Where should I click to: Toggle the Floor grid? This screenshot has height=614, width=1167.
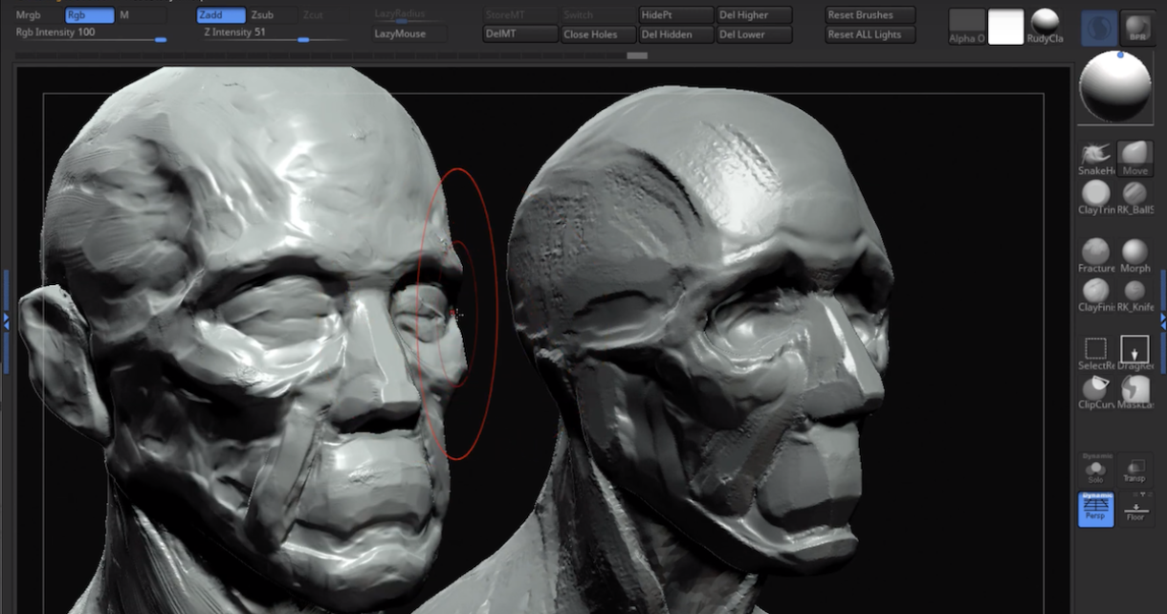(1136, 510)
